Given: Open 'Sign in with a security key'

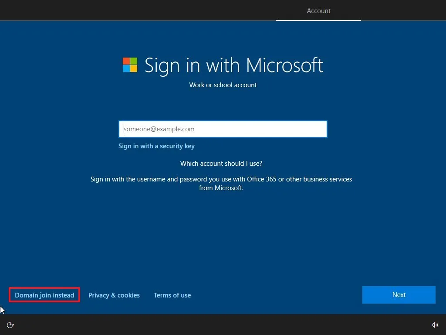Looking at the screenshot, I should coord(156,146).
